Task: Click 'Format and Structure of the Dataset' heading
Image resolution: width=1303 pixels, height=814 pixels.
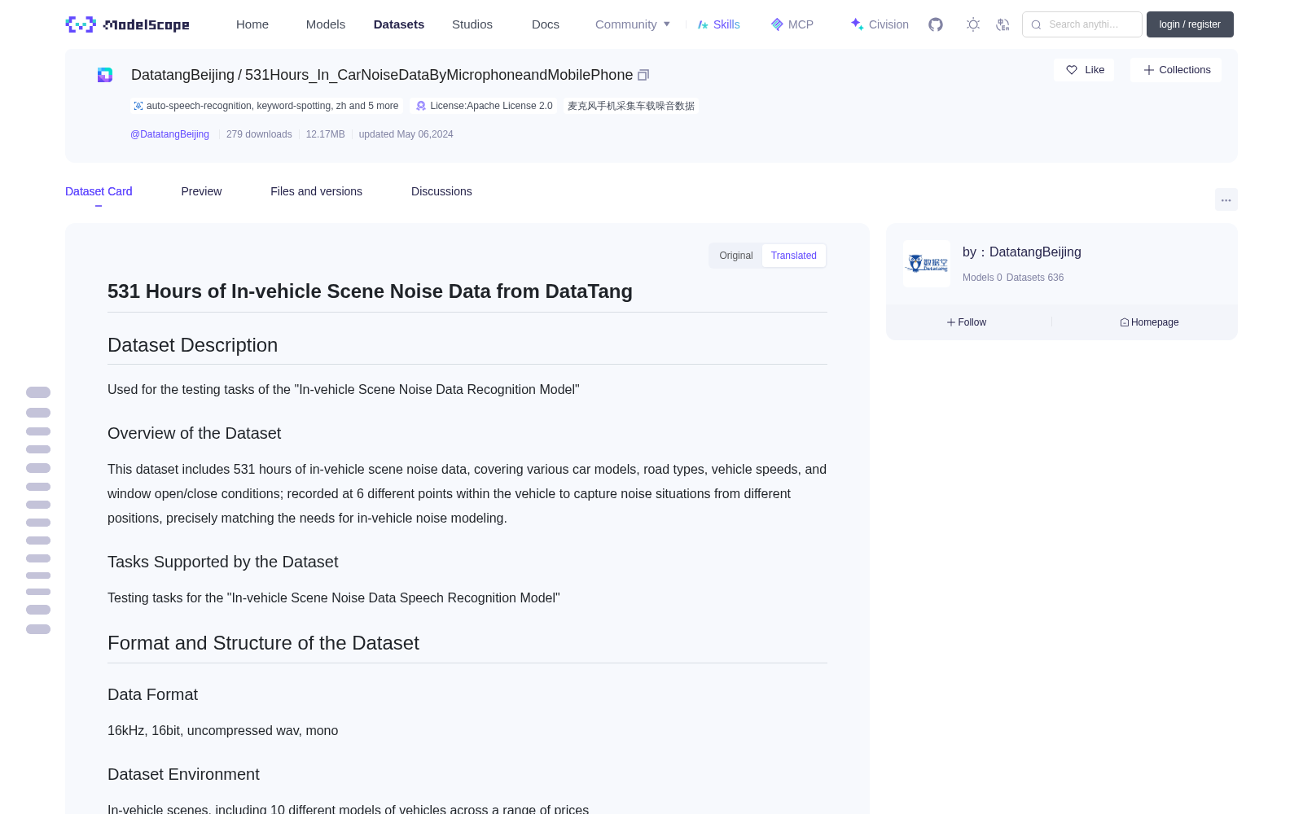Action: point(264,643)
